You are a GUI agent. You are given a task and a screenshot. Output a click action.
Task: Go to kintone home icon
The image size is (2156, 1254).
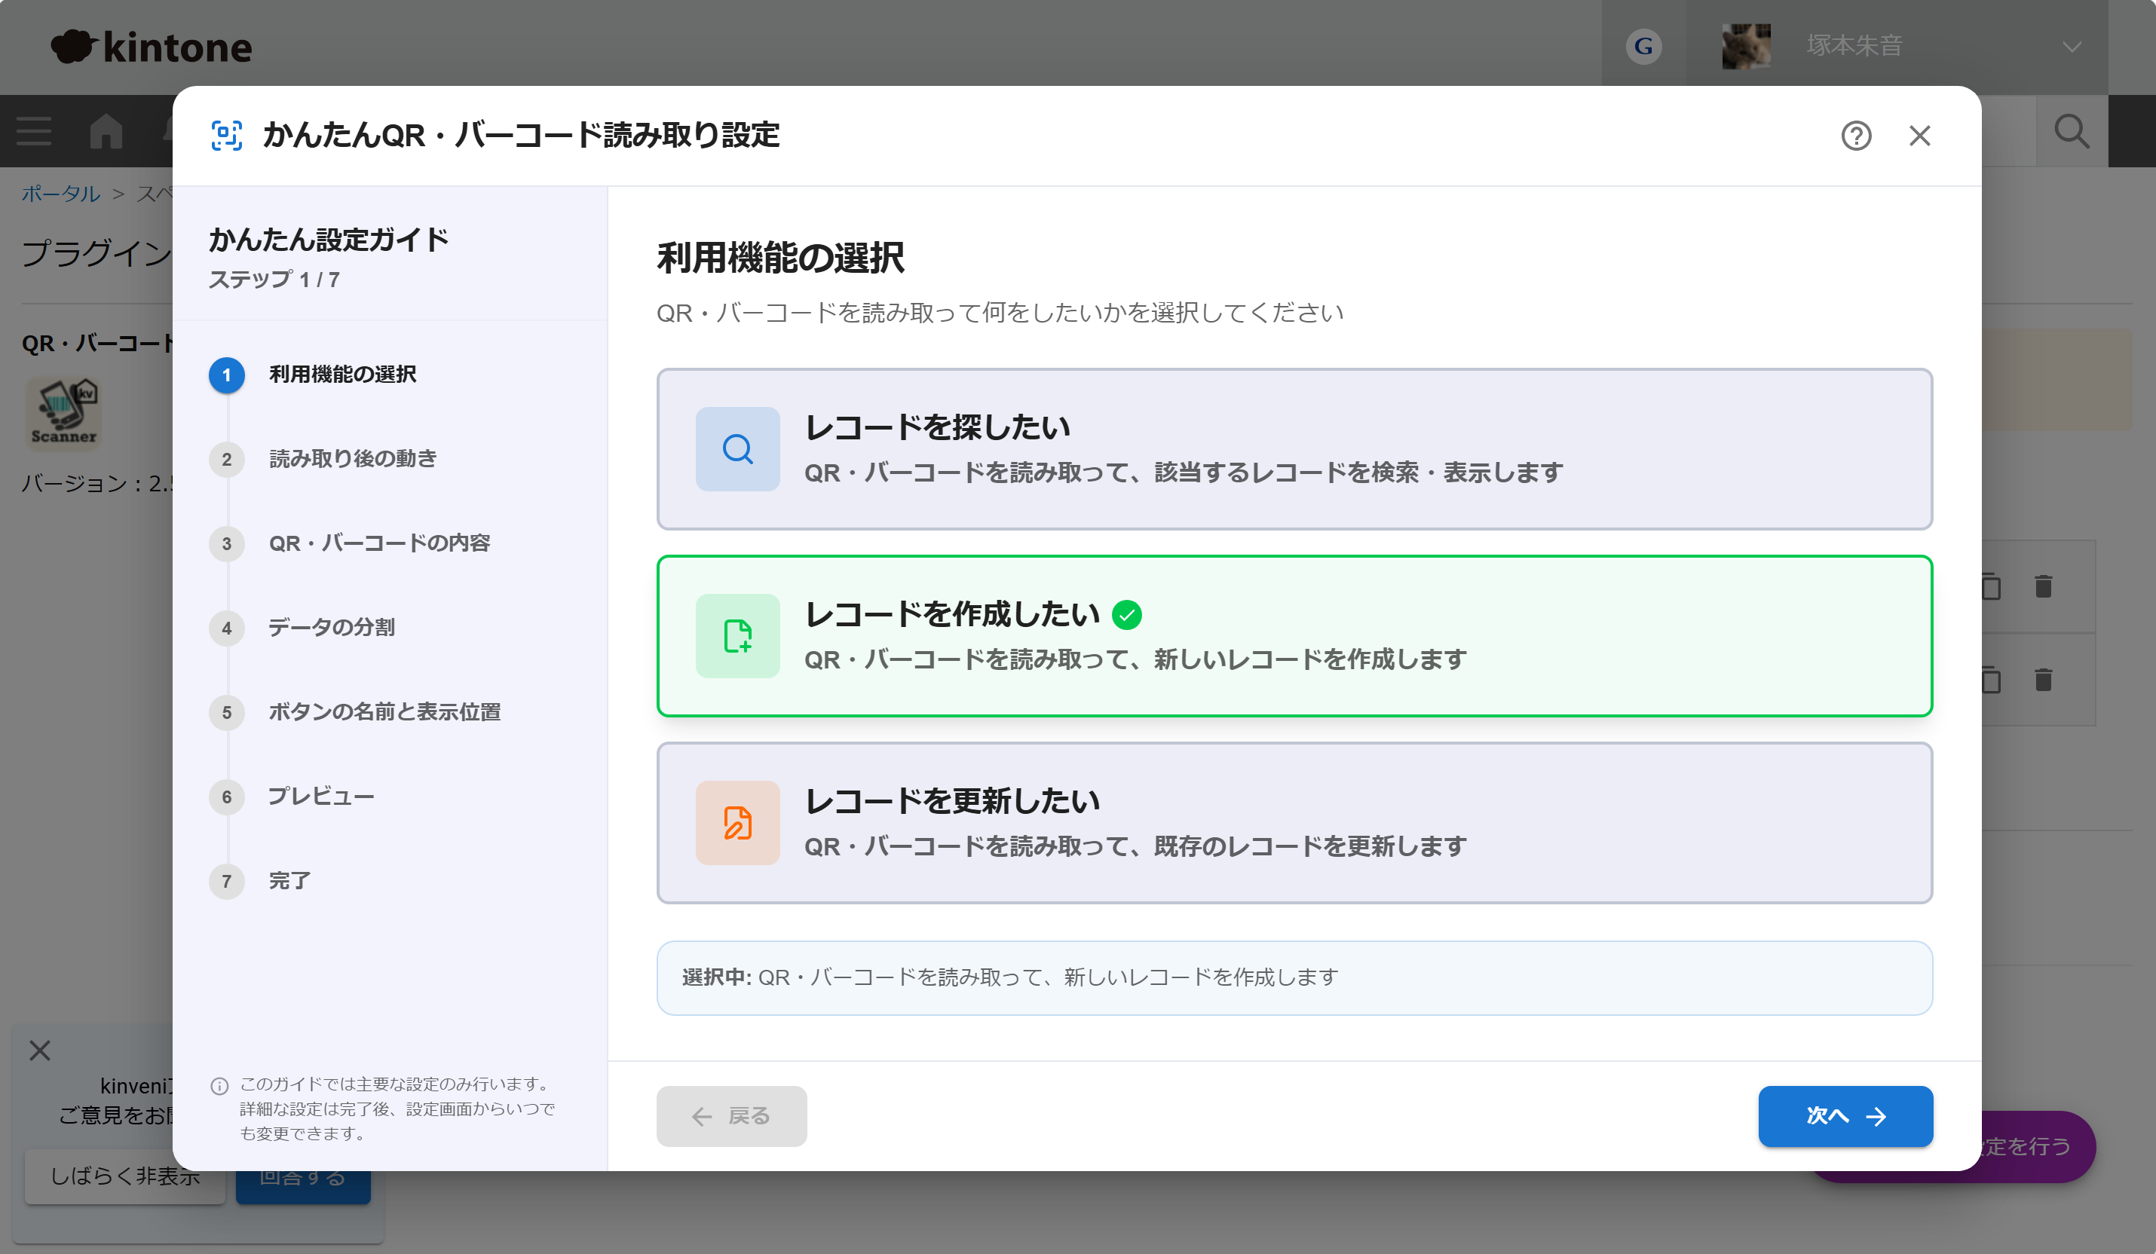[x=106, y=131]
